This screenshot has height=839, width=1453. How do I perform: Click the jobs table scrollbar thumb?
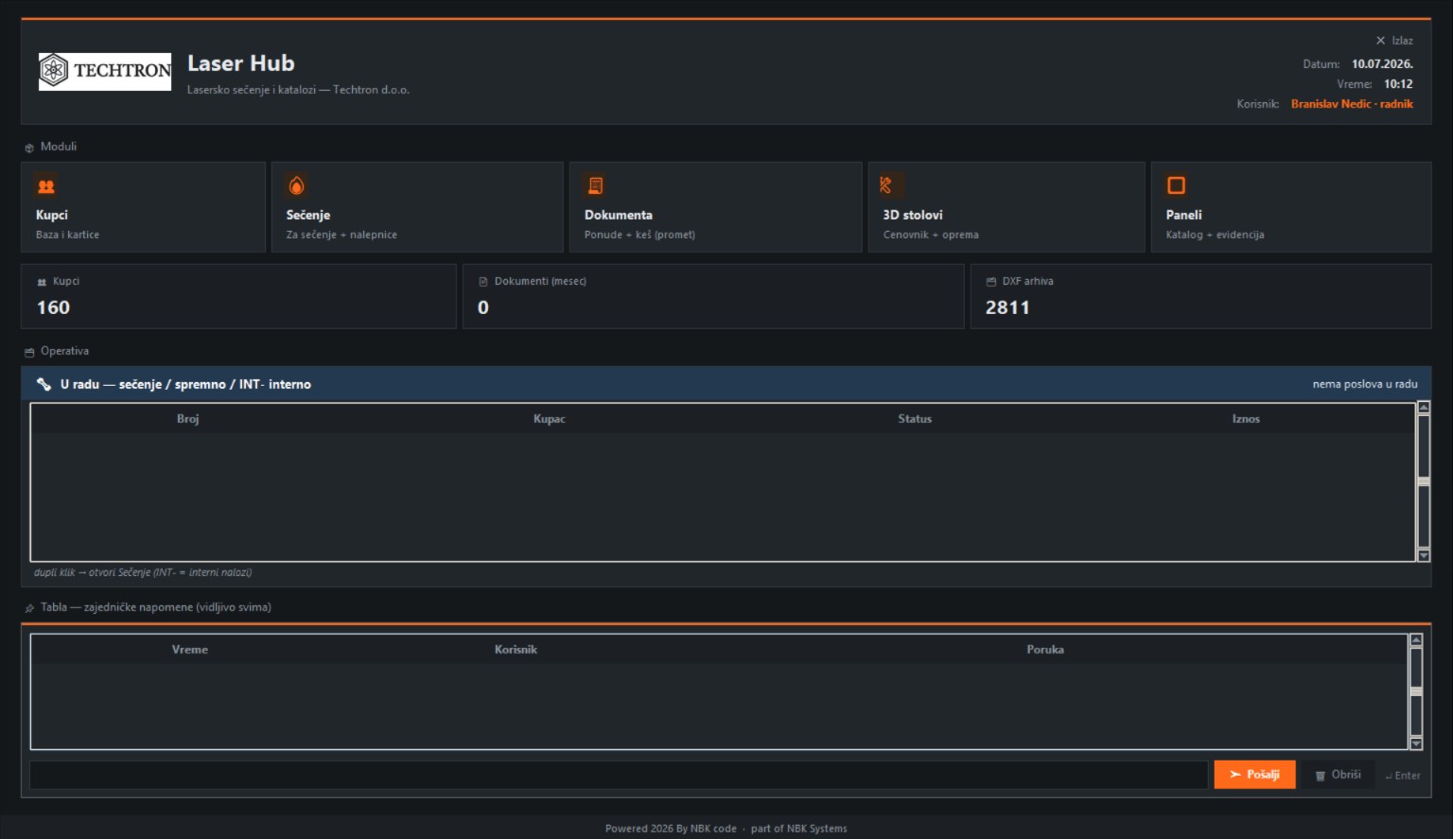(1424, 481)
